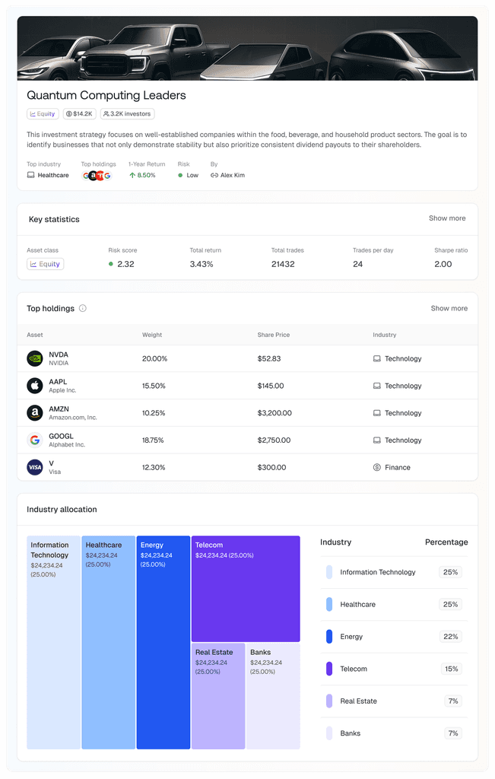Click the Technology icon in GOOGL row
Viewport: 495px width, 779px height.
coord(377,440)
